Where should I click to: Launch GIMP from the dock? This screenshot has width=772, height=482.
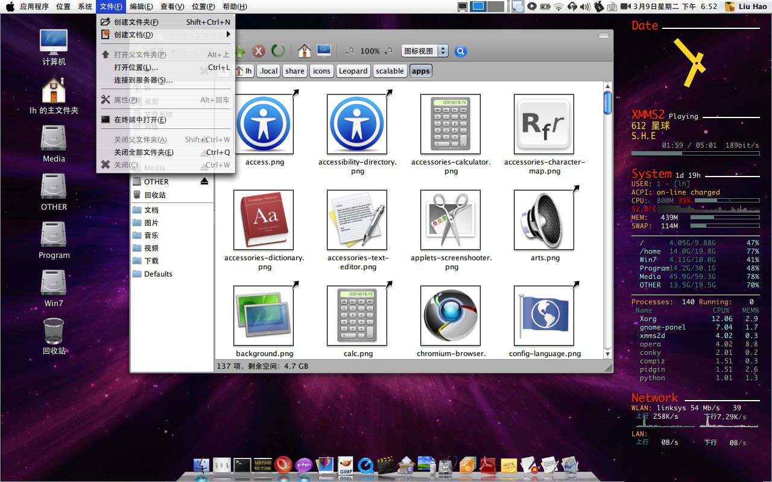[x=346, y=465]
